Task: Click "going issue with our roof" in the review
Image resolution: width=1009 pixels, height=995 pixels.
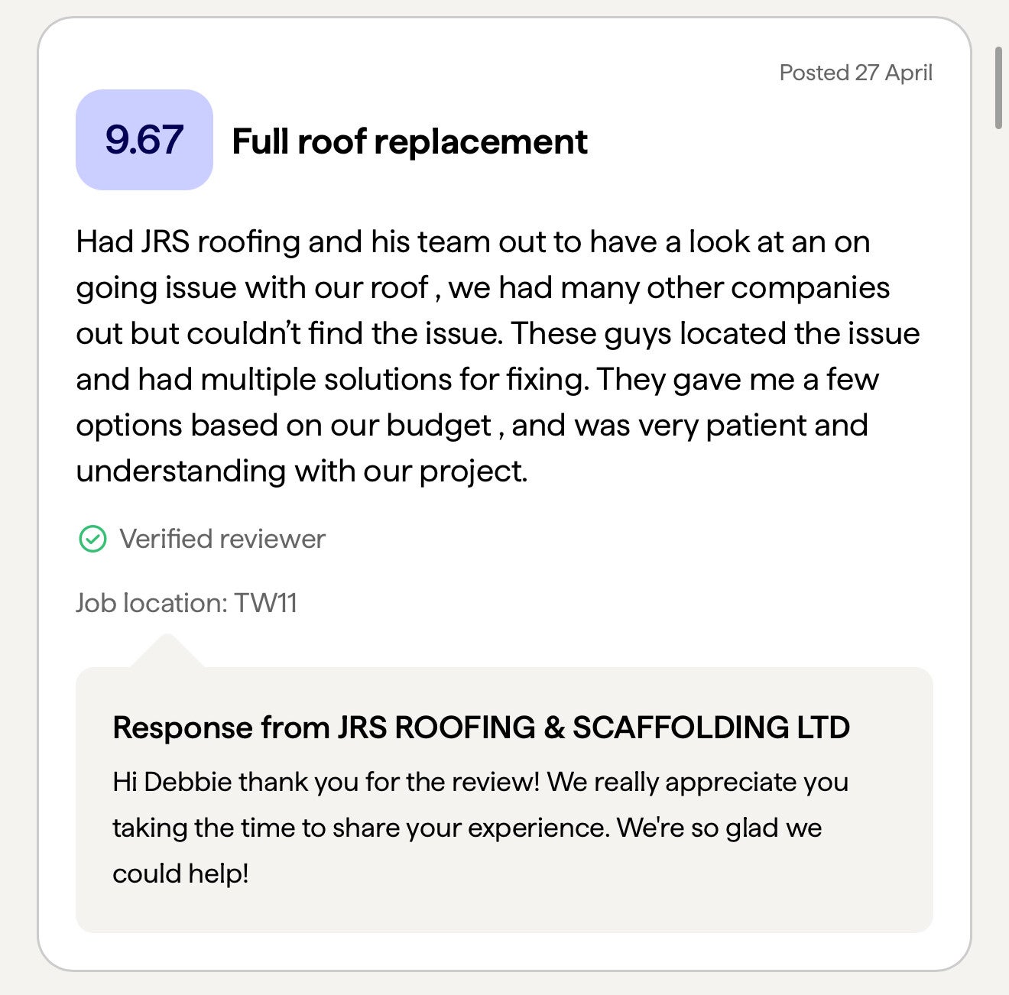Action: coord(251,288)
